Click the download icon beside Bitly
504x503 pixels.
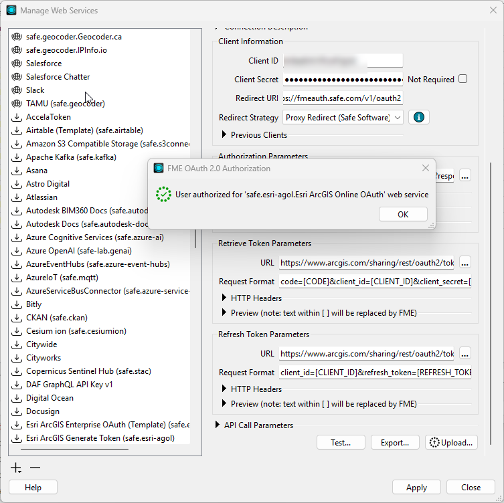point(17,304)
